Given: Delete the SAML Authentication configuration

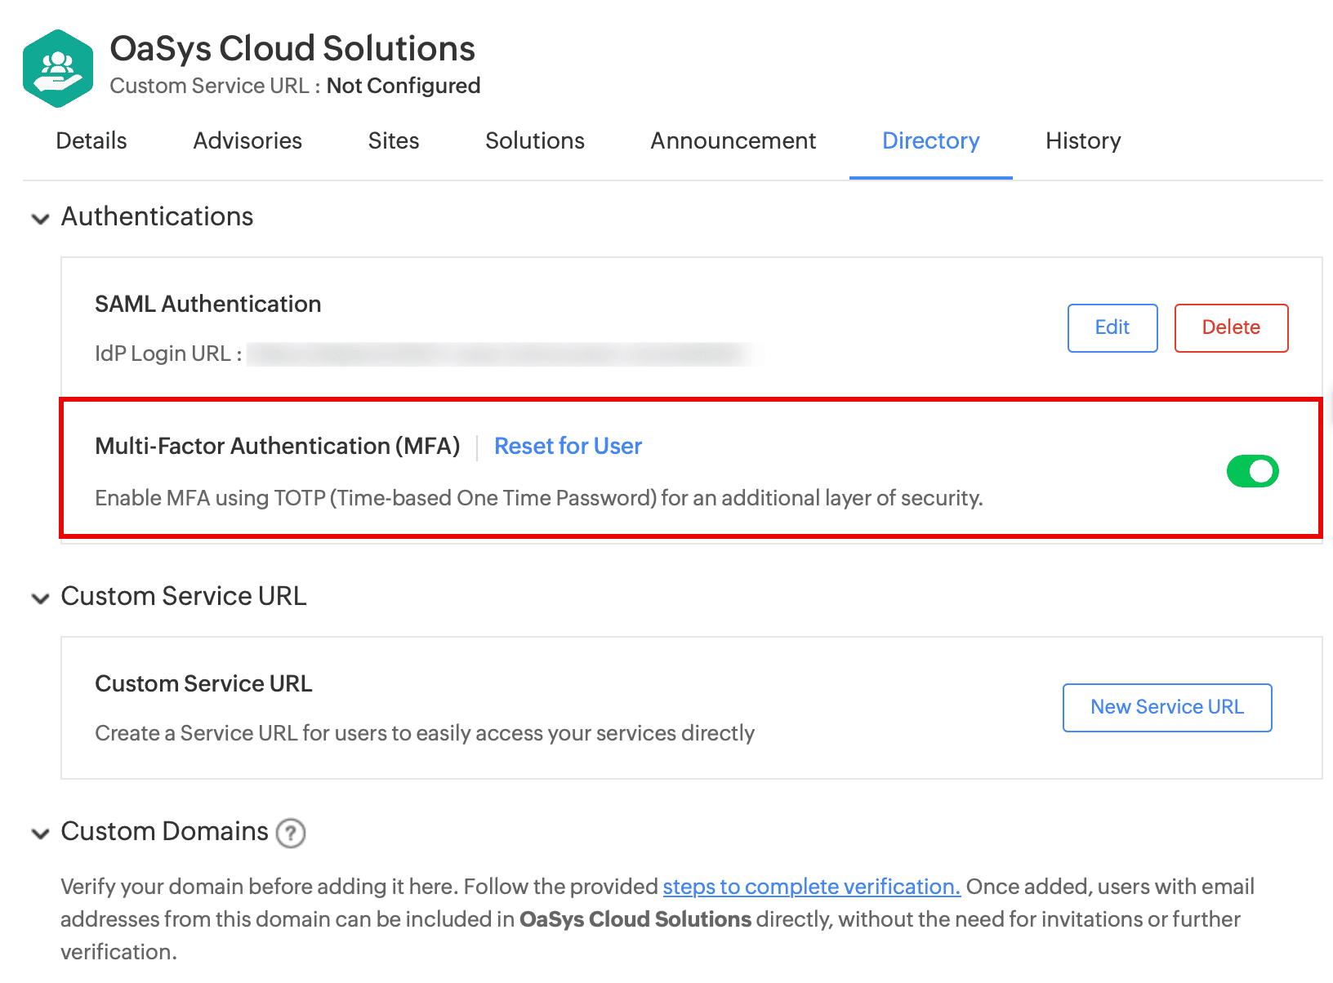Looking at the screenshot, I should (x=1231, y=327).
